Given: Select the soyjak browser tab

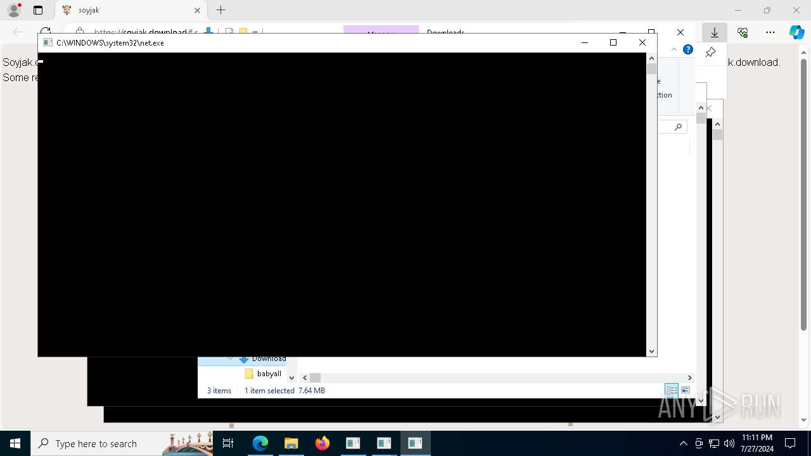Looking at the screenshot, I should click(x=131, y=10).
